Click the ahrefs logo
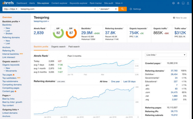The width and height of the screenshot is (193, 119). 8,3
